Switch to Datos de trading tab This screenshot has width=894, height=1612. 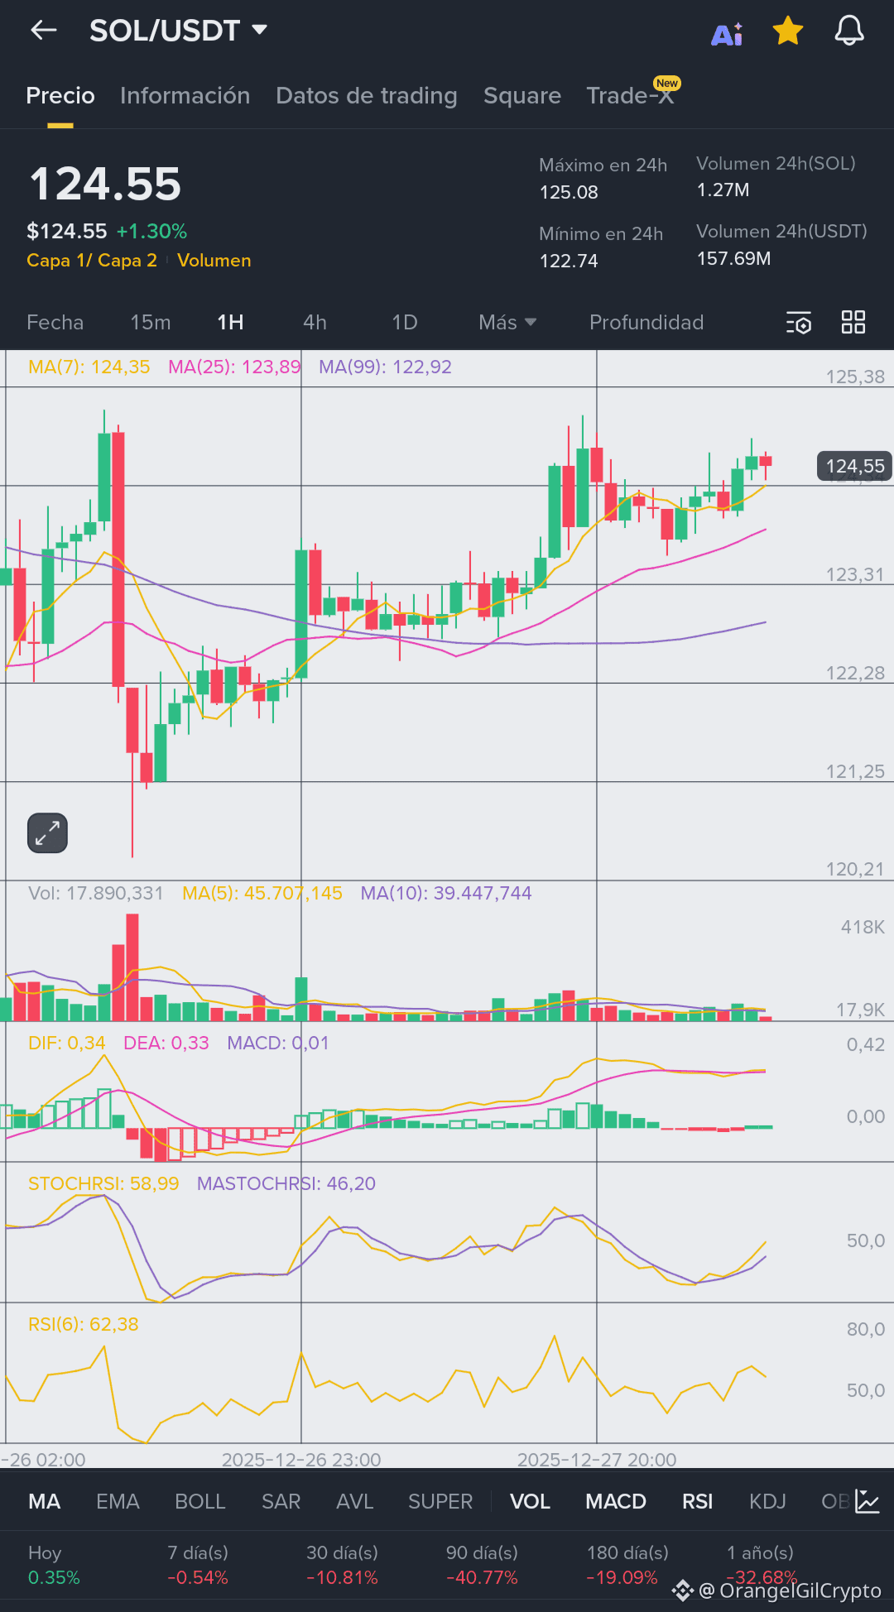click(x=367, y=96)
